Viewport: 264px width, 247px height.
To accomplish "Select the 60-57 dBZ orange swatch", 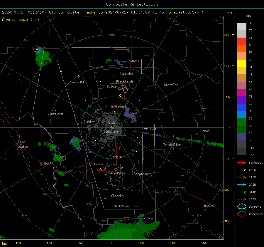I will coord(242,49).
